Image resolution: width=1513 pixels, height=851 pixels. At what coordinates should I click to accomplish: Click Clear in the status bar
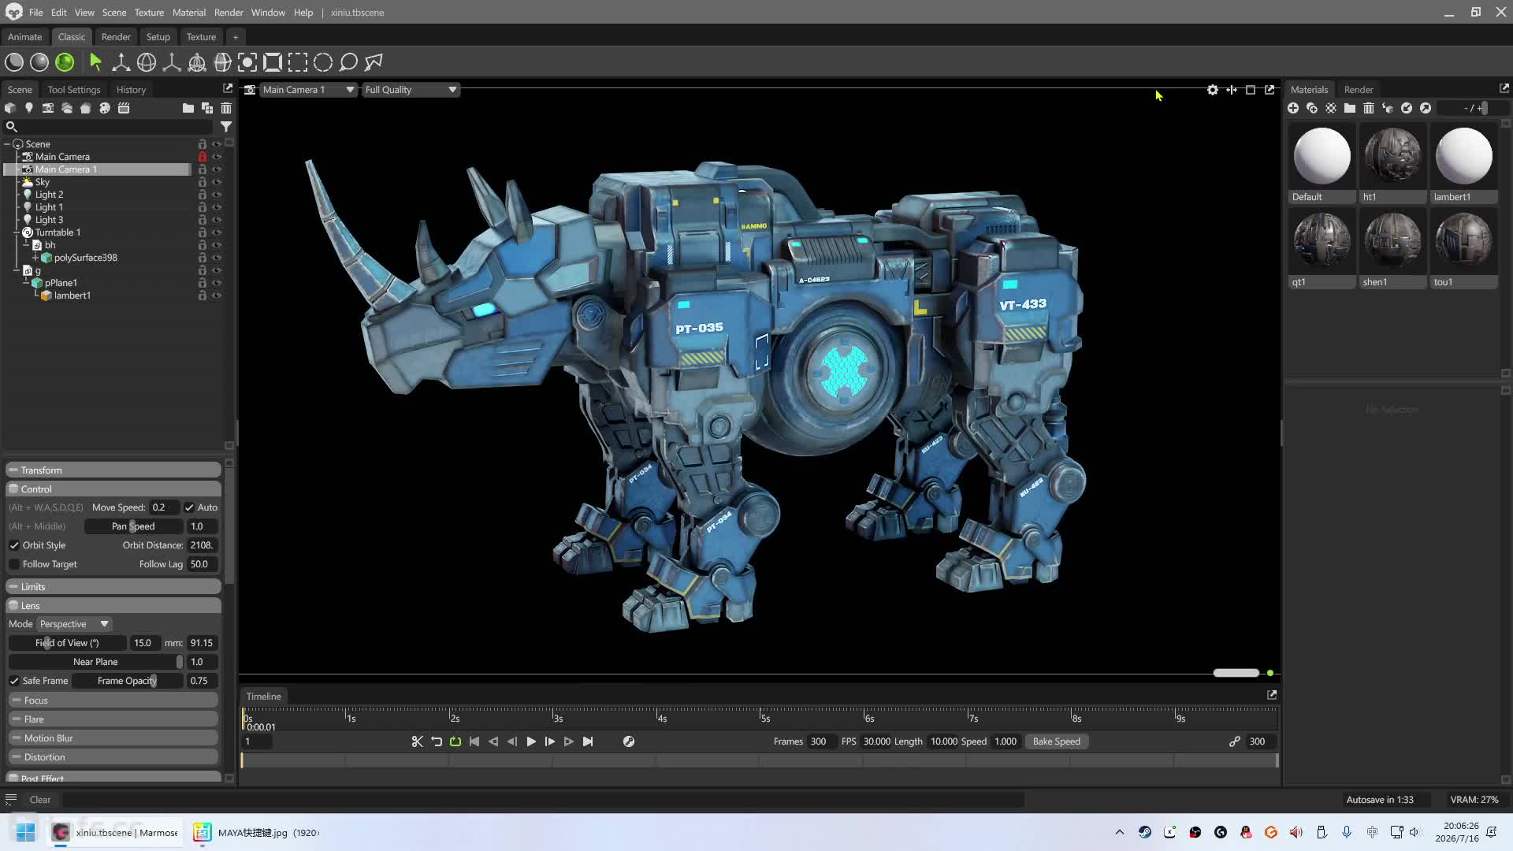(x=40, y=800)
